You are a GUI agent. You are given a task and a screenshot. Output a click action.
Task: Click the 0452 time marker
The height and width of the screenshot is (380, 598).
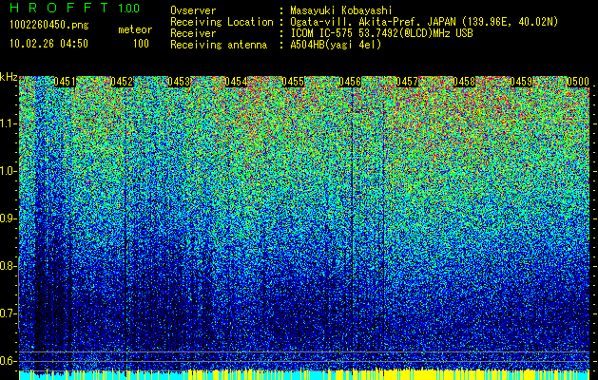point(122,82)
